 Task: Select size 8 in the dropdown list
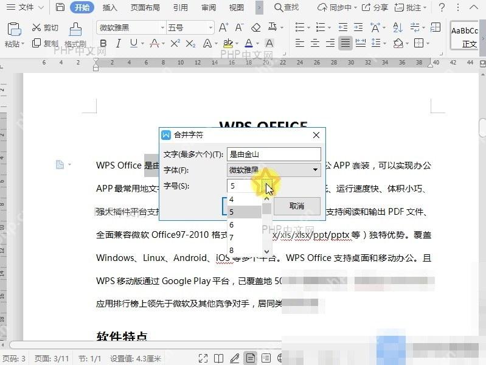(x=245, y=250)
